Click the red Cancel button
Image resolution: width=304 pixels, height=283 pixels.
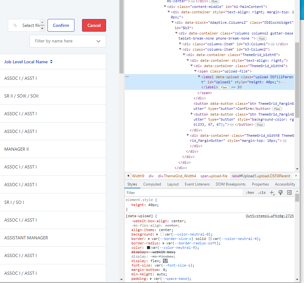tap(94, 25)
